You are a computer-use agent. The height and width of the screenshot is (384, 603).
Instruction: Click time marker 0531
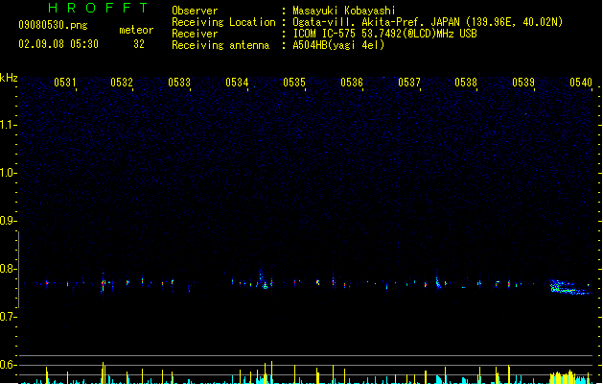click(x=64, y=83)
